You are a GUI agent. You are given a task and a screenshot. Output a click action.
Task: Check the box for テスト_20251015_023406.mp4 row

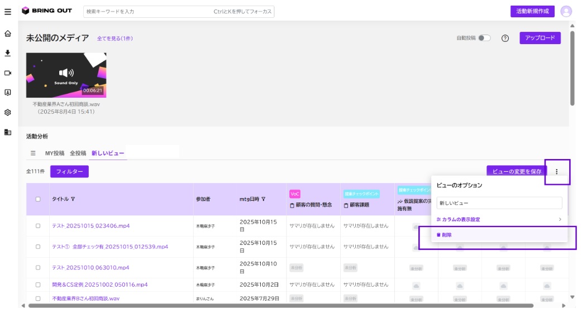pyautogui.click(x=38, y=226)
